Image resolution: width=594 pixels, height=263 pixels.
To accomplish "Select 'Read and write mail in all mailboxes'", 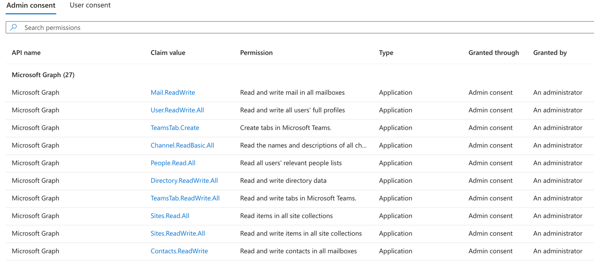I will (x=292, y=92).
